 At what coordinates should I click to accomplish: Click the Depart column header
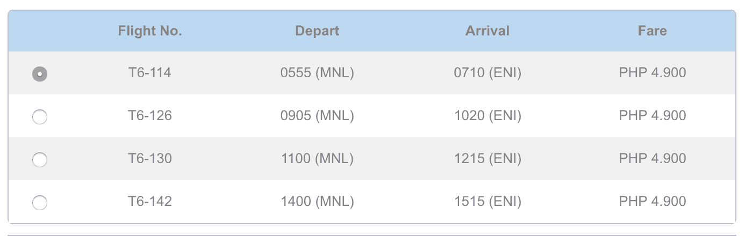pyautogui.click(x=317, y=31)
